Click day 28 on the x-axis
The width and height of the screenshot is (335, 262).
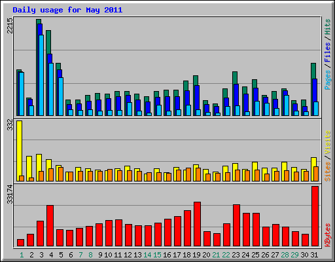285,255
